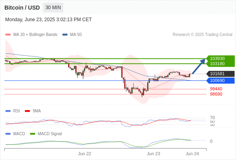Select the 103930 resistance price label
236x160 pixels.
point(217,58)
